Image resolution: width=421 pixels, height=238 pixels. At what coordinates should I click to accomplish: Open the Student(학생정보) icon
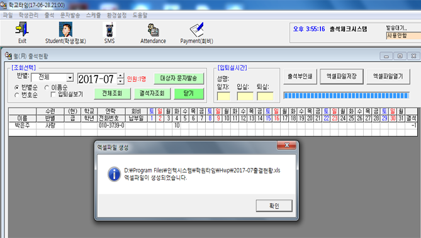tap(65, 30)
